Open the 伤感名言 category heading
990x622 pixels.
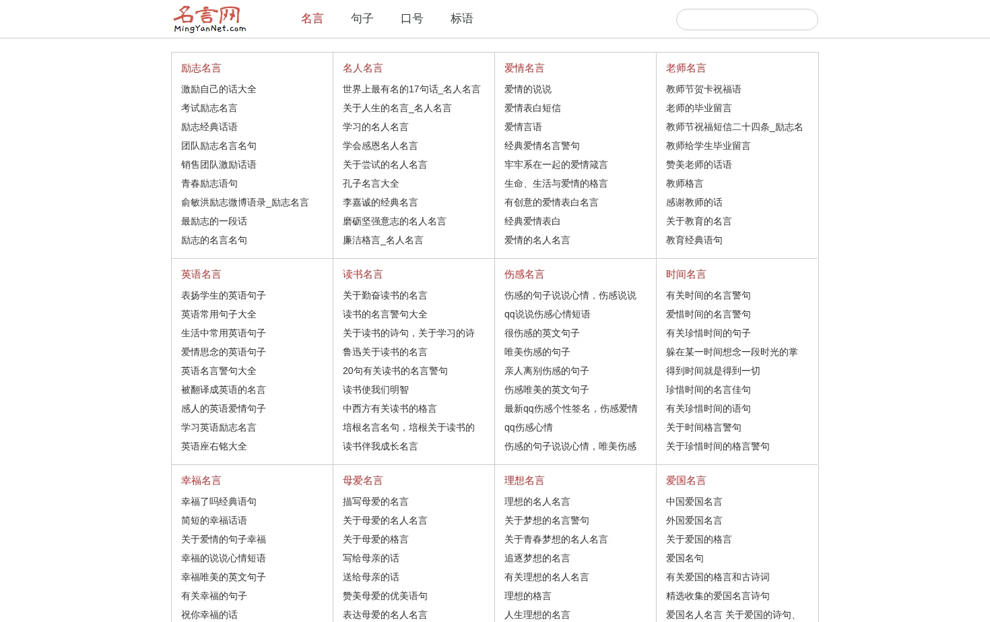pyautogui.click(x=524, y=274)
